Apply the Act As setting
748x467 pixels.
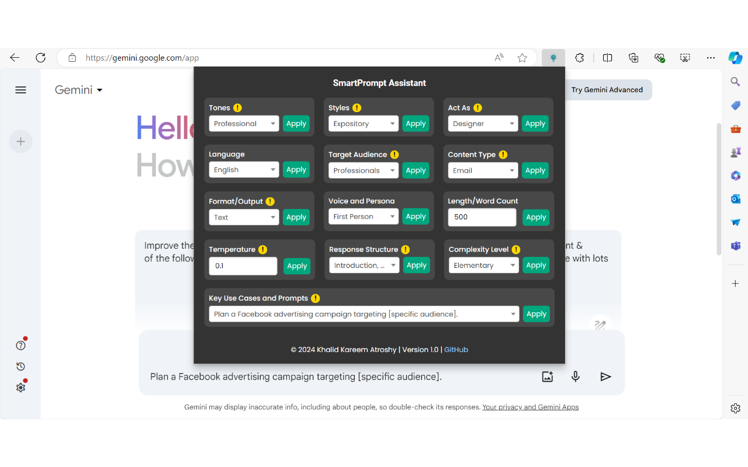[535, 124]
